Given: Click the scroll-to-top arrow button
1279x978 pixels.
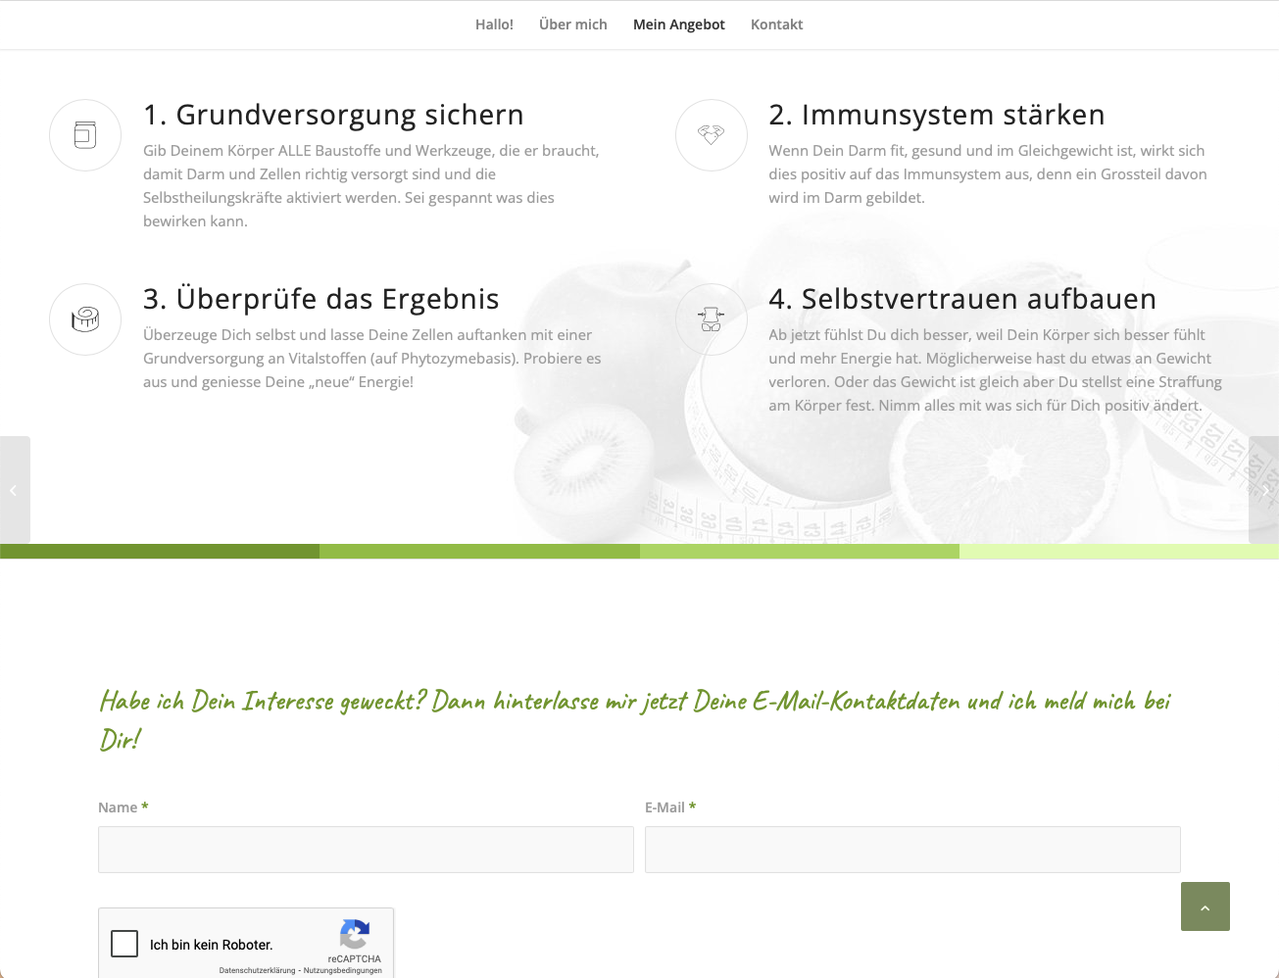Looking at the screenshot, I should [x=1205, y=906].
